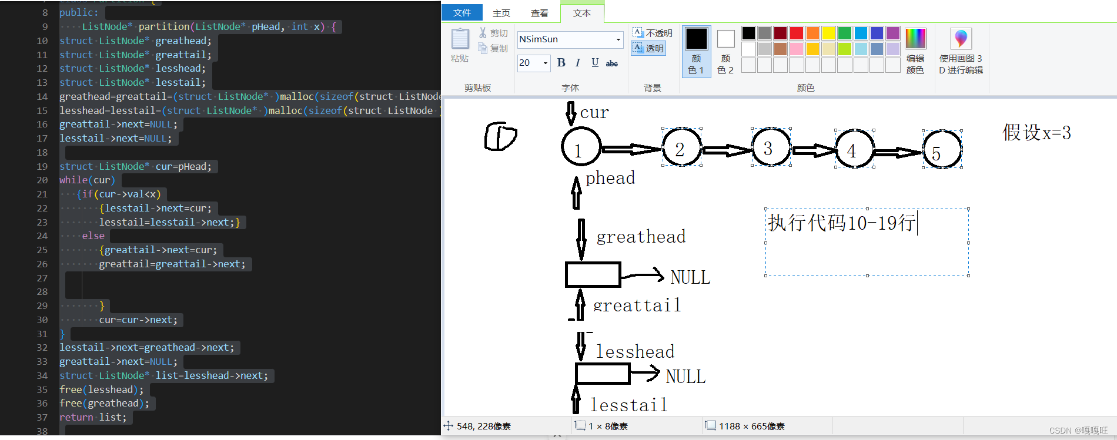Image resolution: width=1117 pixels, height=440 pixels.
Task: Switch to the 主页 (Home) tab
Action: 501,13
